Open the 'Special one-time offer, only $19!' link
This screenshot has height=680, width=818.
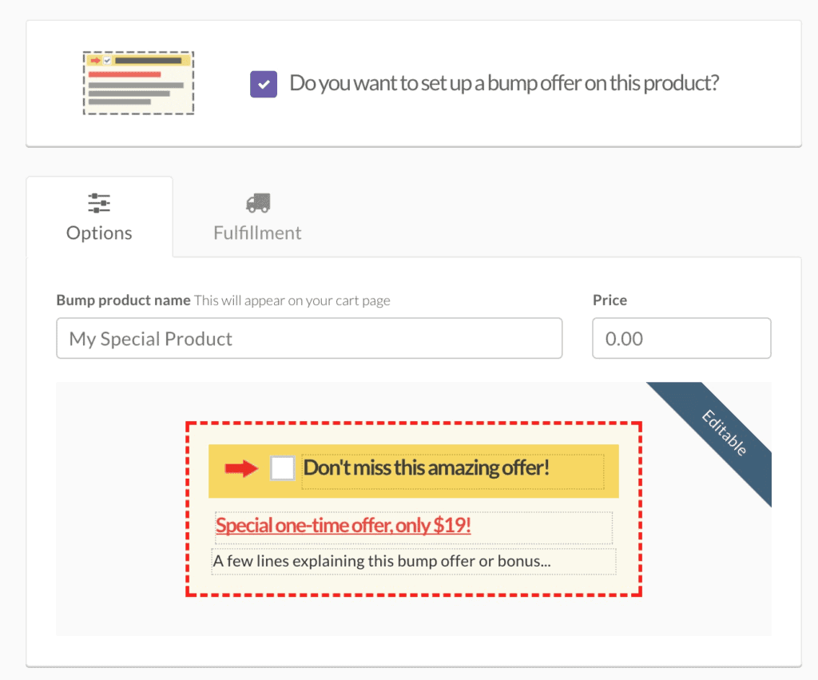[343, 526]
